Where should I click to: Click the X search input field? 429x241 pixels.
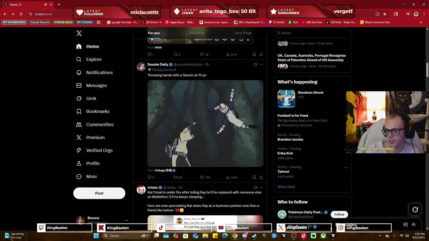[313, 33]
